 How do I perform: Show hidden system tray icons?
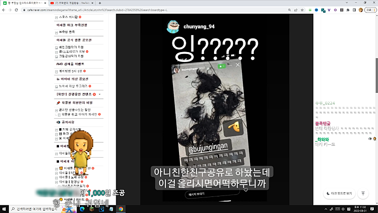coord(326,209)
